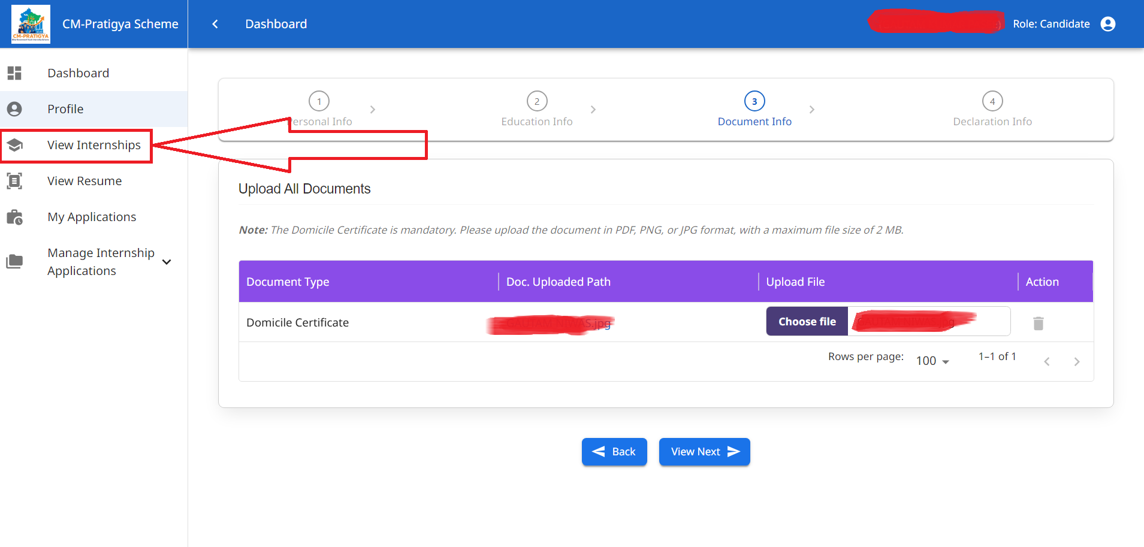Click the My Applications briefcase icon
This screenshot has height=547, width=1144.
14,217
